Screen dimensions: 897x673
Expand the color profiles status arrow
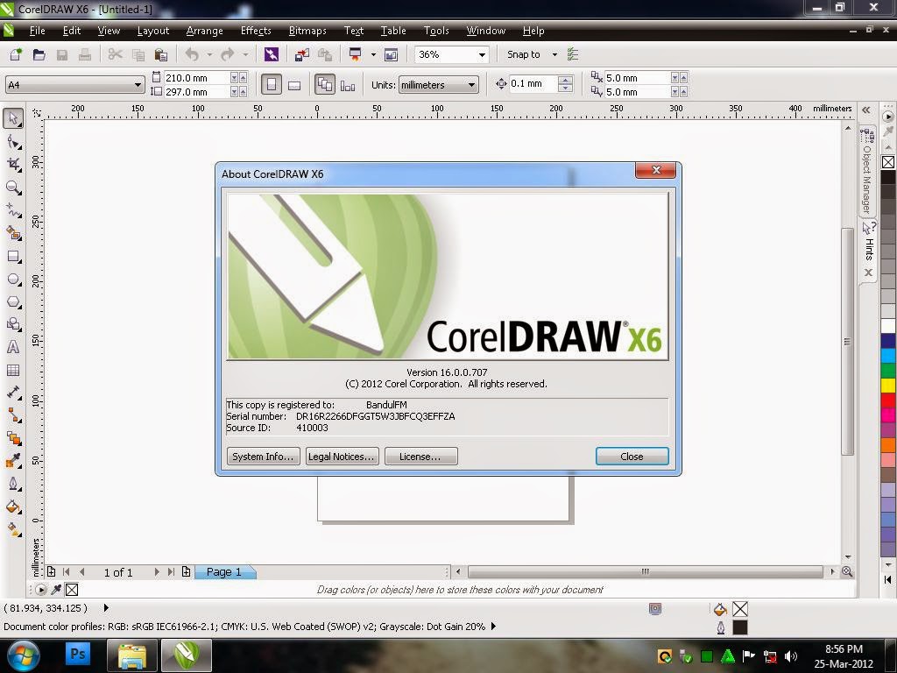pos(493,626)
